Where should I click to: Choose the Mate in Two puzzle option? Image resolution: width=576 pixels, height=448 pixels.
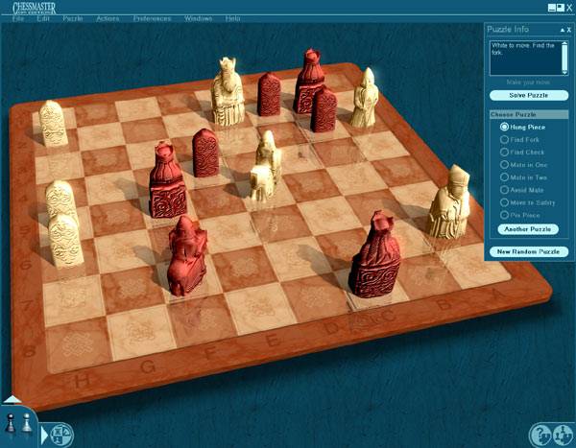point(504,177)
